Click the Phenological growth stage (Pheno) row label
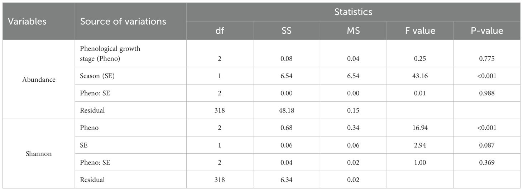The width and height of the screenshot is (523, 191). point(110,53)
